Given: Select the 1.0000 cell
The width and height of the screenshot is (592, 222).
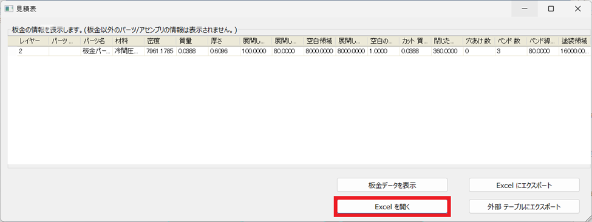Looking at the screenshot, I should point(384,52).
